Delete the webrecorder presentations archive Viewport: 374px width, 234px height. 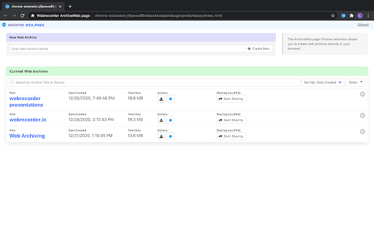(x=362, y=94)
